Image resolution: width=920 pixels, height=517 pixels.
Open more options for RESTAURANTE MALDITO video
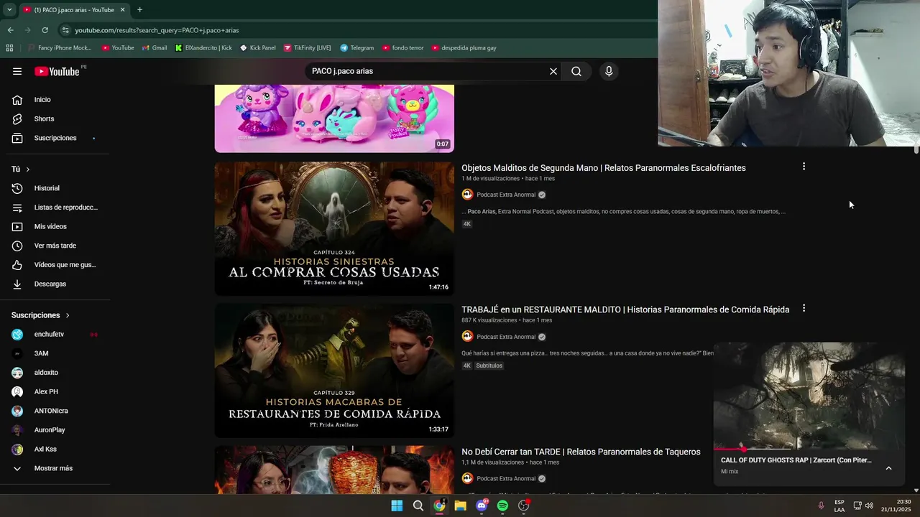[x=804, y=308]
